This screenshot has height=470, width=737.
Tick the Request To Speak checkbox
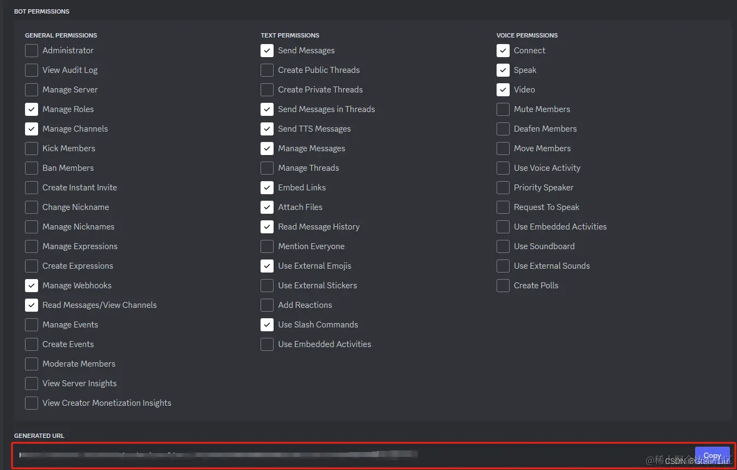503,207
